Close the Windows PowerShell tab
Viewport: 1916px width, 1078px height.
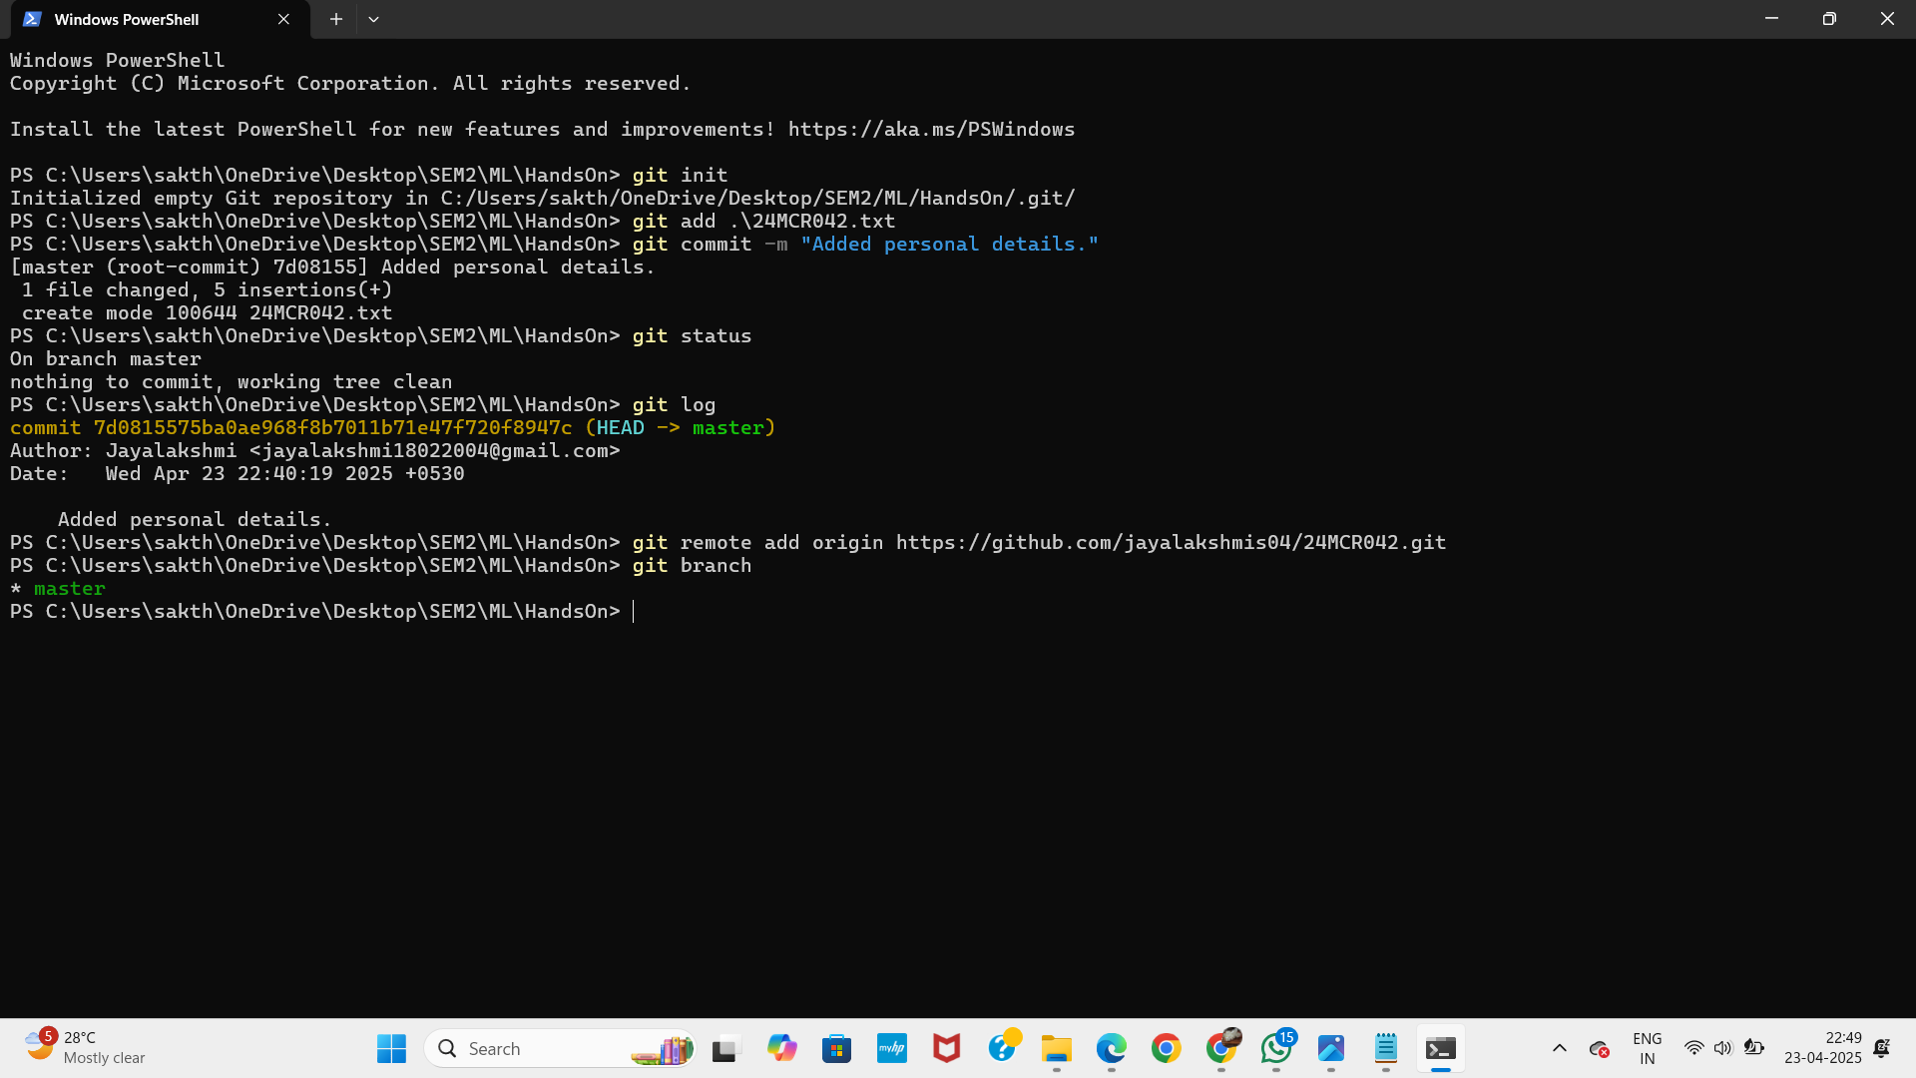pyautogui.click(x=283, y=19)
